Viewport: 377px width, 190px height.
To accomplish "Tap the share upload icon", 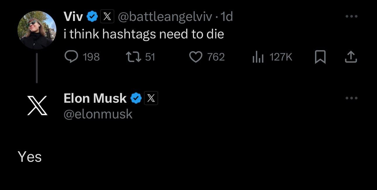I will [x=351, y=57].
